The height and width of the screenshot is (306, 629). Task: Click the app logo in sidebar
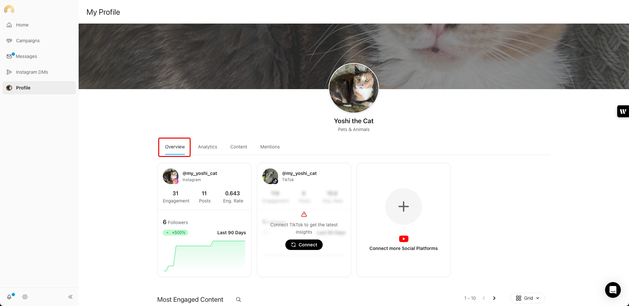click(9, 9)
